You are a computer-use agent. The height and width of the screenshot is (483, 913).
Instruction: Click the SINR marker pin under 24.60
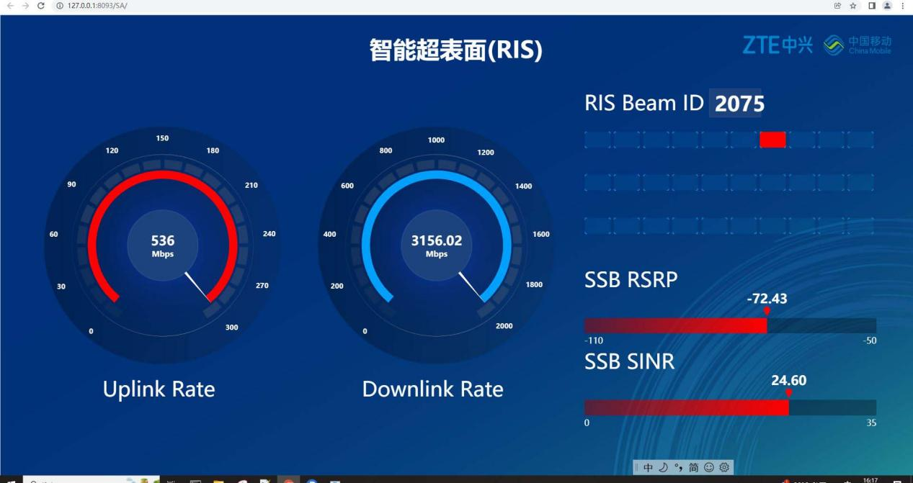pyautogui.click(x=789, y=393)
